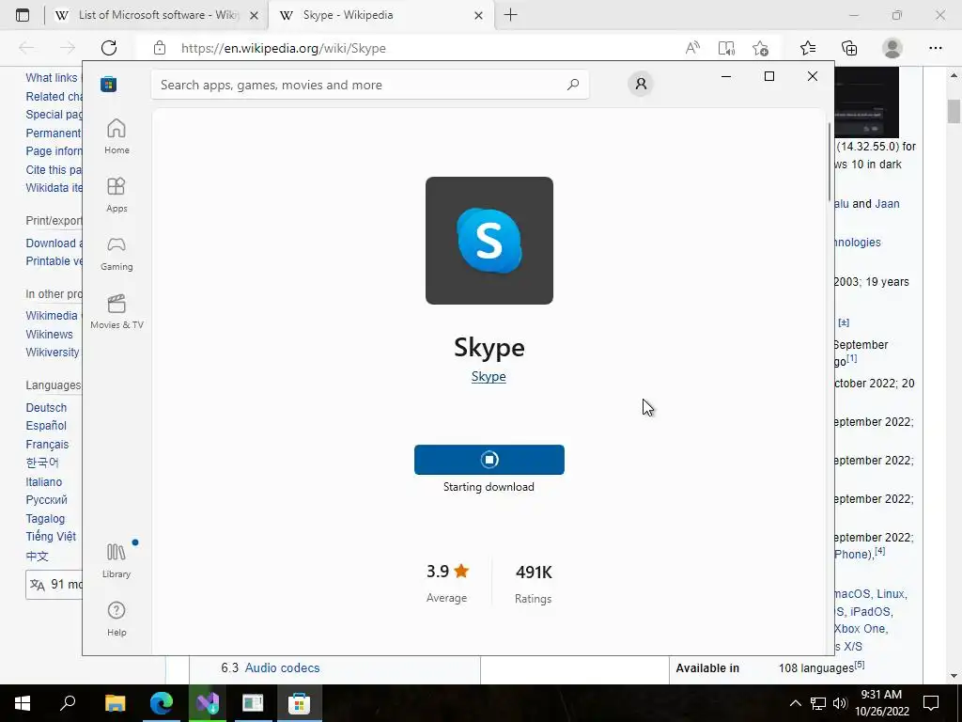Open the Gaming section in the Store

[116, 253]
